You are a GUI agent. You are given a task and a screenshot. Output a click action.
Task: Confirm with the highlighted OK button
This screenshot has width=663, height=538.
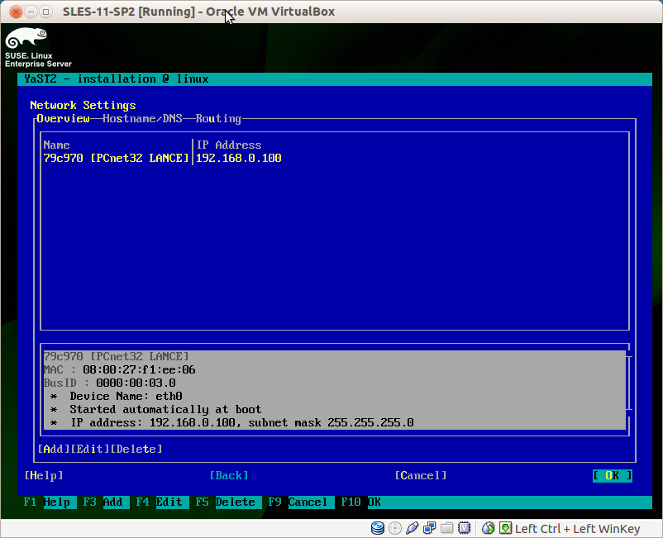(613, 475)
